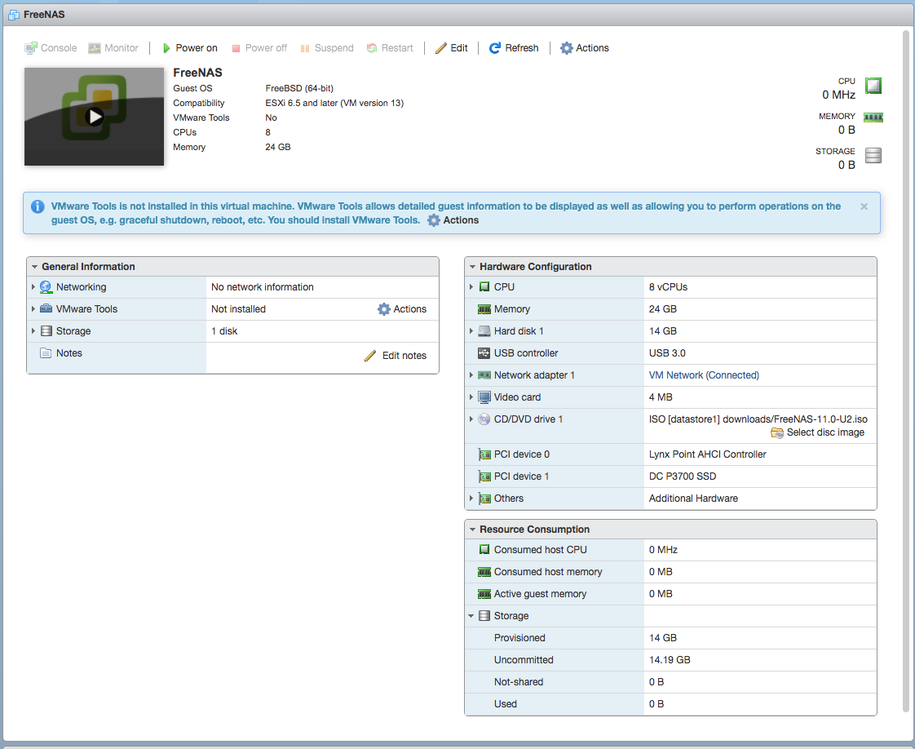Click the Power on toolbar button
Screen dimensions: 915x749
click(190, 48)
